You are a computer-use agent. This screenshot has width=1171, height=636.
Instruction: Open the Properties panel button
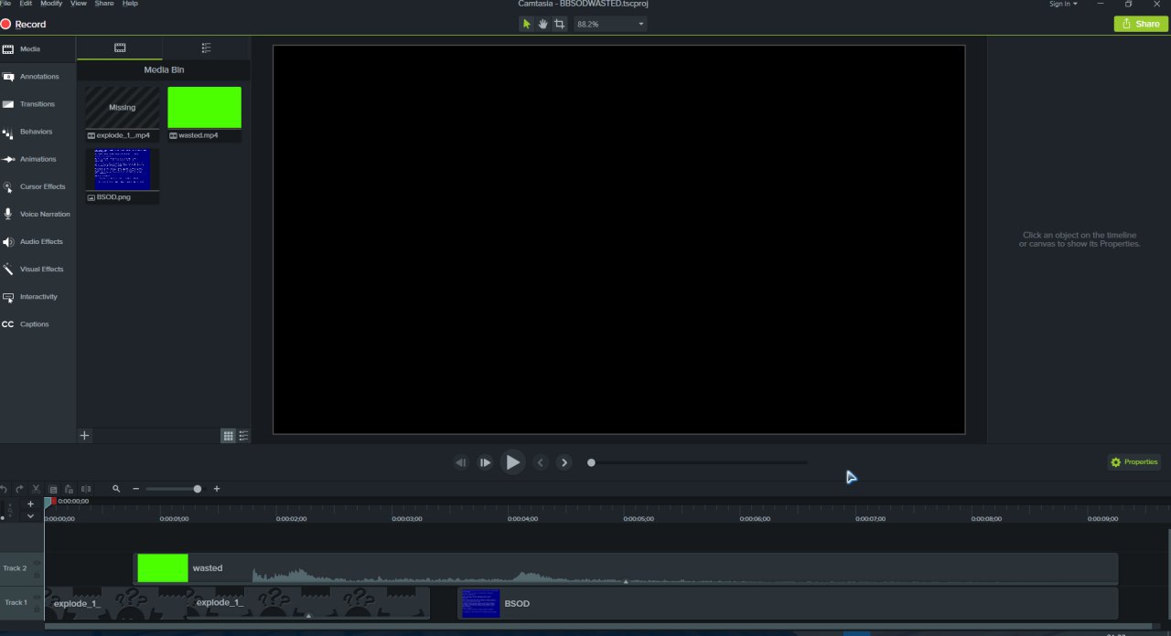click(1134, 462)
